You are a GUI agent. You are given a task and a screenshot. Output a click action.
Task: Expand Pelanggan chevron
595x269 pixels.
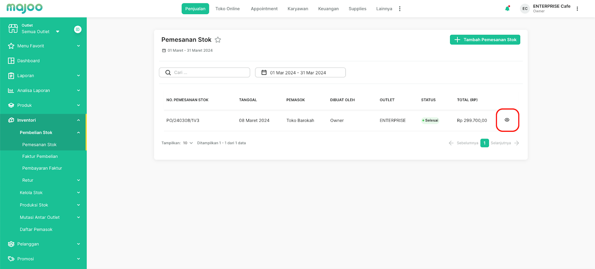tap(78, 244)
